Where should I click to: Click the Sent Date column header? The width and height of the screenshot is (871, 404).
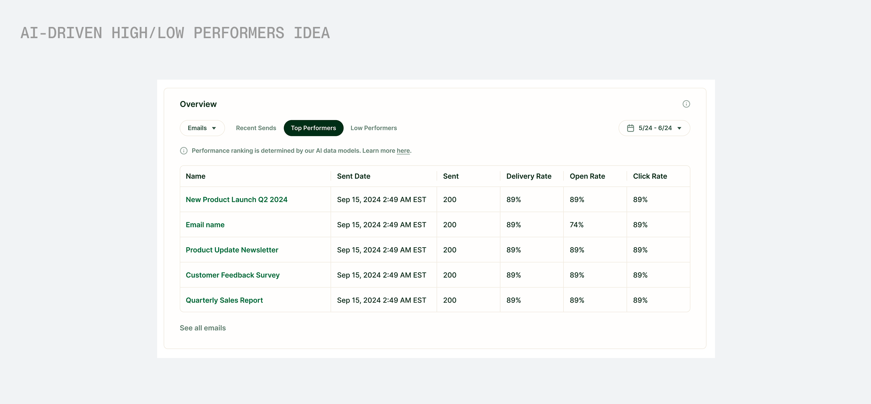354,176
